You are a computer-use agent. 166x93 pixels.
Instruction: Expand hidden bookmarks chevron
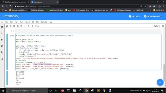coord(150,10)
